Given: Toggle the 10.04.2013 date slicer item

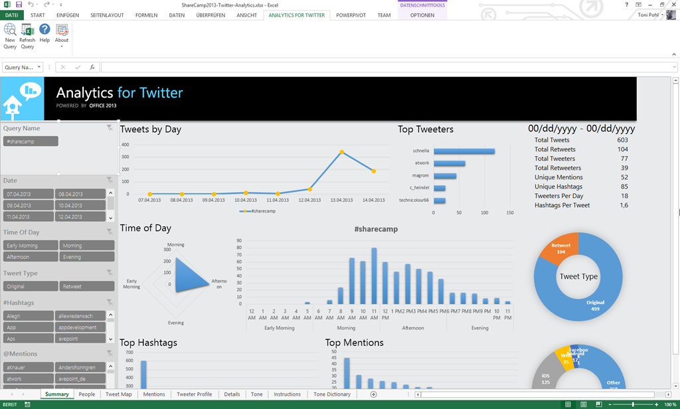Looking at the screenshot, I should pyautogui.click(x=80, y=205).
